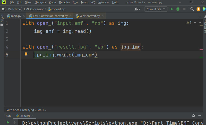Screen dimensions: 206x125
Task: Open Search Everywhere magnifier icon
Action: (192, 9)
